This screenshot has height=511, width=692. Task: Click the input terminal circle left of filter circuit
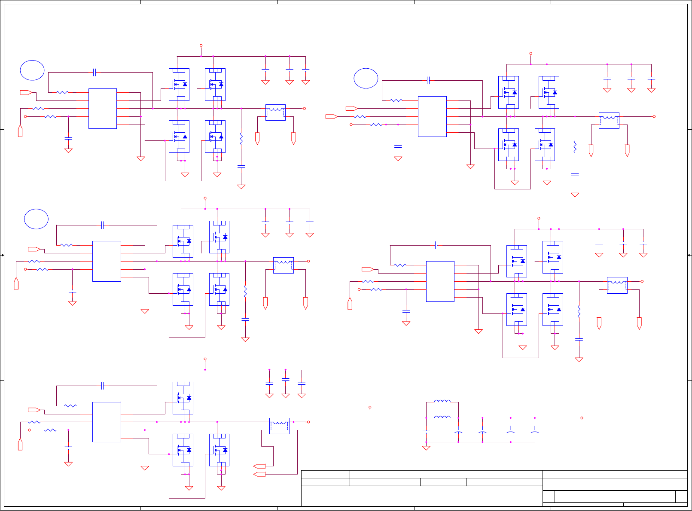pyautogui.click(x=370, y=407)
